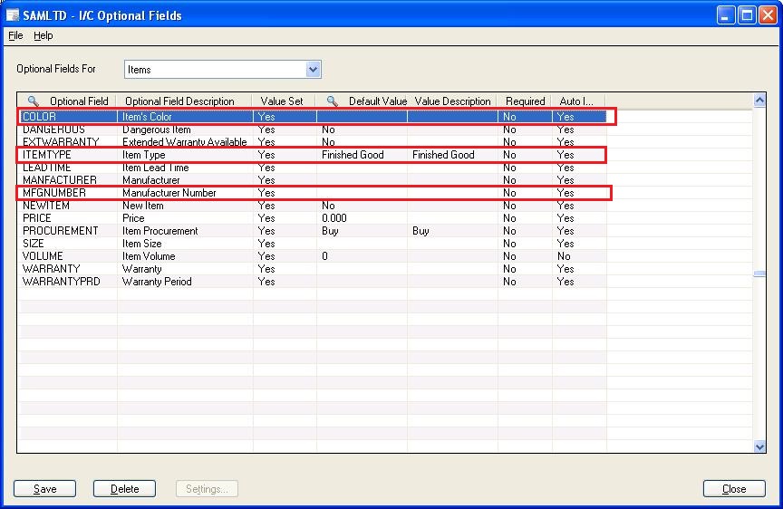783x509 pixels.
Task: Click the Save button
Action: click(x=45, y=488)
